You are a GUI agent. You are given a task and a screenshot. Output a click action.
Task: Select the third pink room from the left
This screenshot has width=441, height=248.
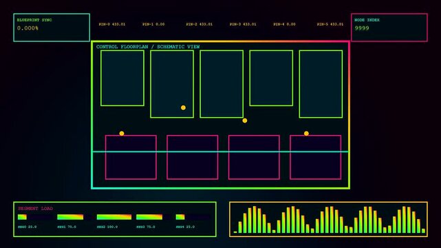(x=254, y=157)
